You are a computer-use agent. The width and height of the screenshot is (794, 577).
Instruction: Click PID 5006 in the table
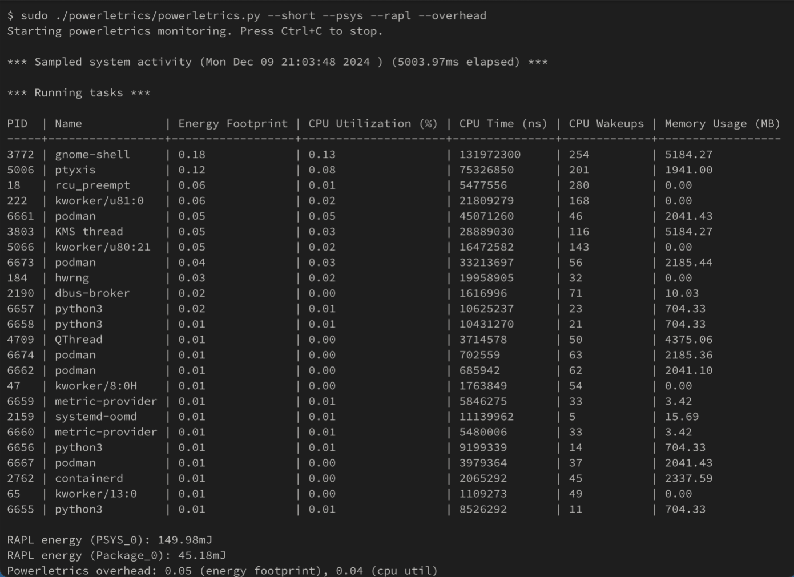[x=21, y=170]
